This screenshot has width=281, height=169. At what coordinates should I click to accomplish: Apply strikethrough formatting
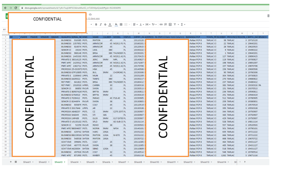(x=105, y=24)
